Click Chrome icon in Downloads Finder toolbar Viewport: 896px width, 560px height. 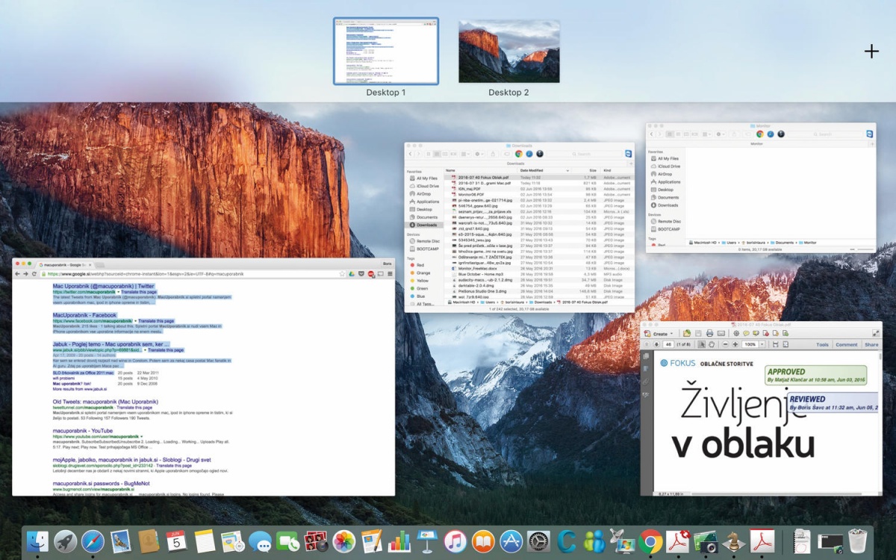click(519, 154)
